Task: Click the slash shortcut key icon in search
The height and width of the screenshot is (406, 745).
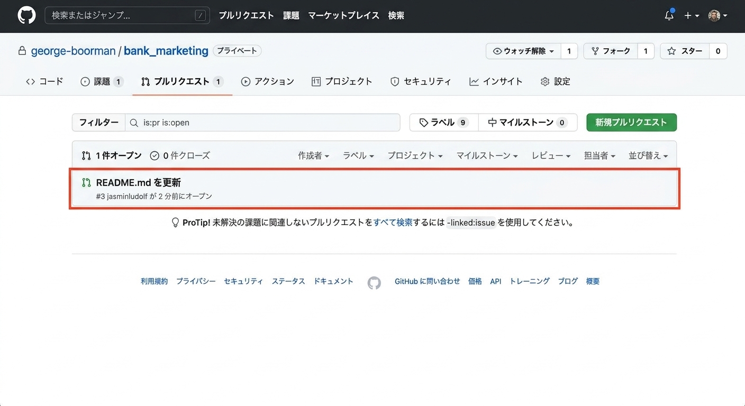Action: pos(200,16)
